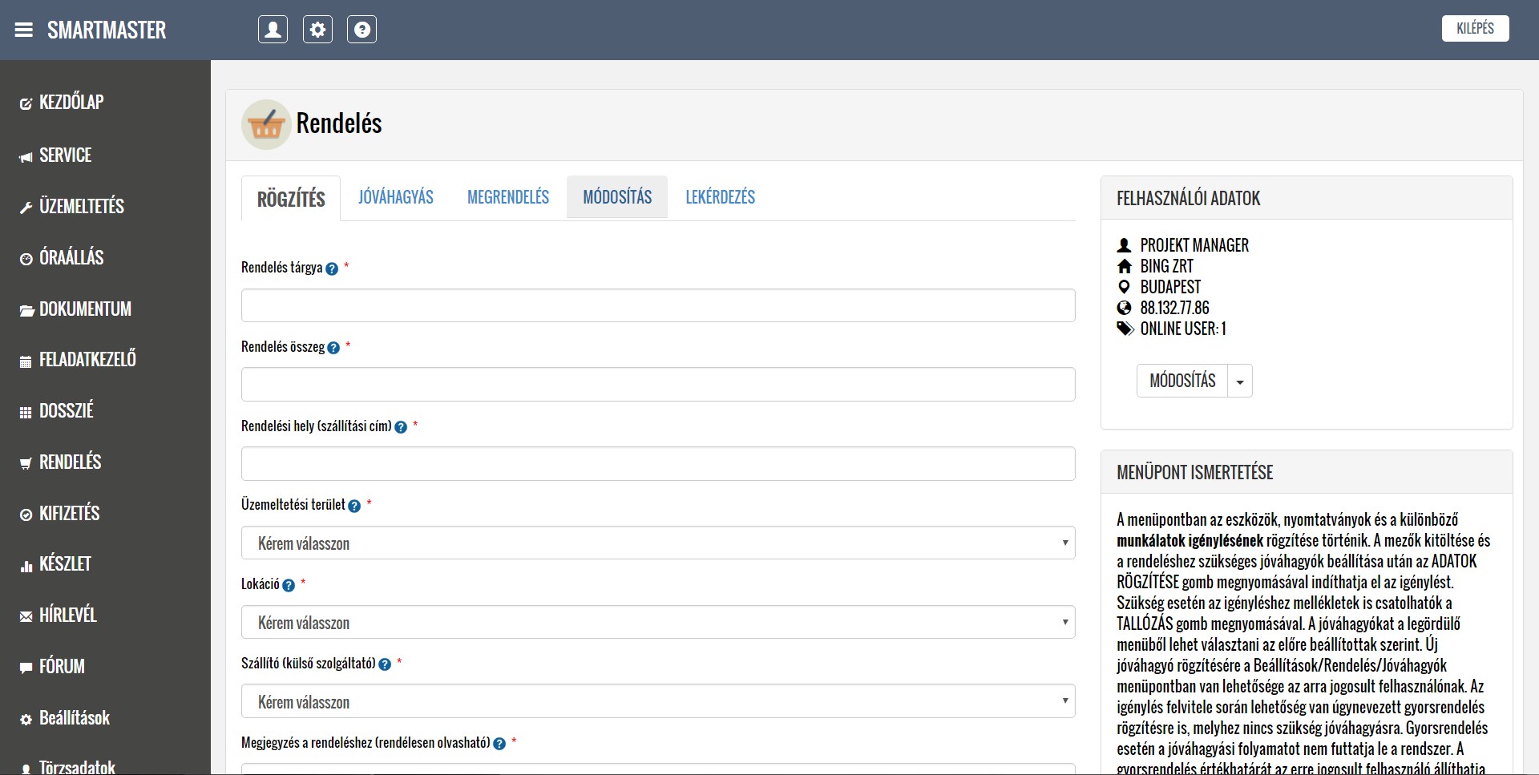Viewport: 1539px width, 775px height.
Task: Select the MEGRENDELÉS tab
Action: [x=507, y=197]
